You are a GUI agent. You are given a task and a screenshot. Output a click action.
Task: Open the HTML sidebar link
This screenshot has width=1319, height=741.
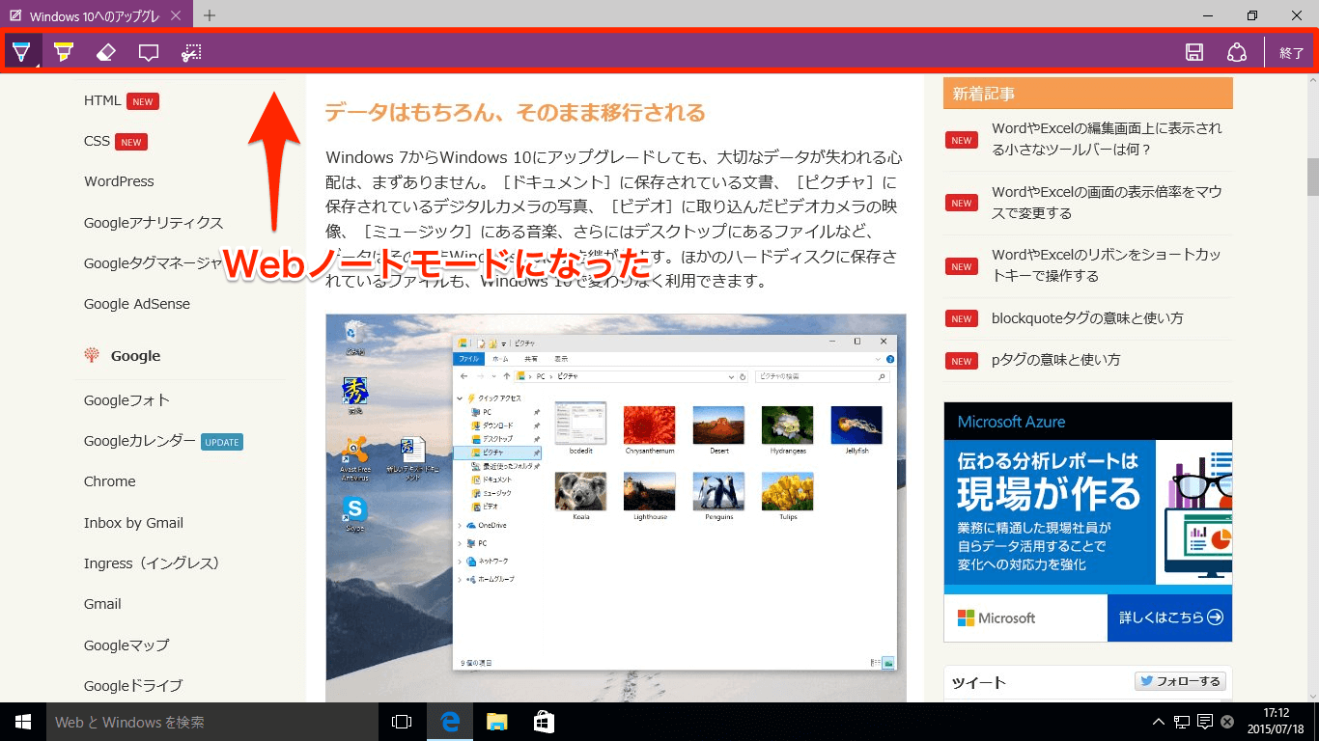point(102,100)
